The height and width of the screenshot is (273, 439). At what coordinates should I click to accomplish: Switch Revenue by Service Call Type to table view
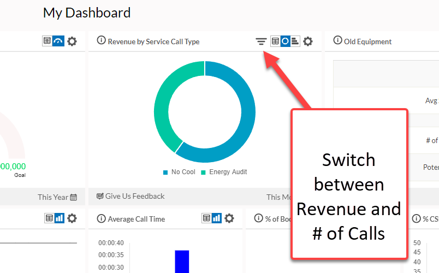pos(275,41)
